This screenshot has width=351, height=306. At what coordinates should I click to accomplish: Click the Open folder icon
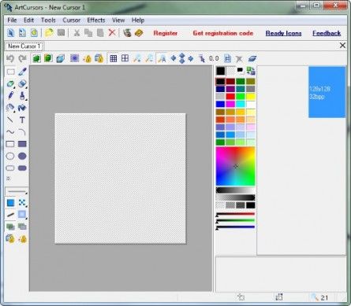tap(49, 33)
